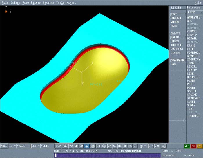Toggle the WSP mode button
This screenshot has height=158, width=203.
point(58,146)
